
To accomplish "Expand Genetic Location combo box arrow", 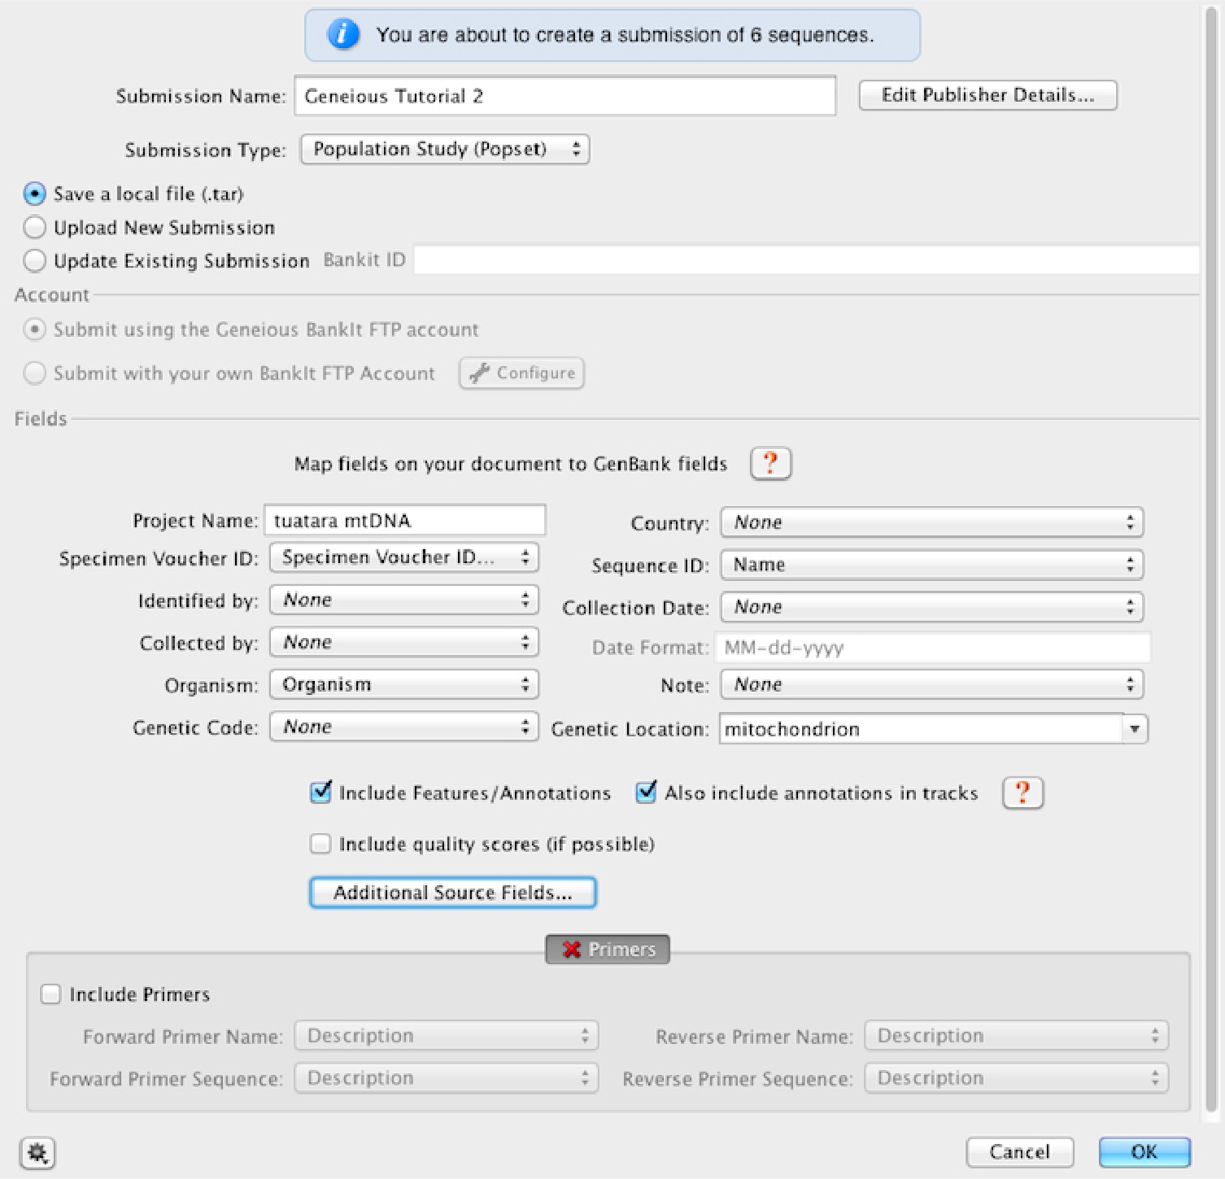I will point(1135,729).
